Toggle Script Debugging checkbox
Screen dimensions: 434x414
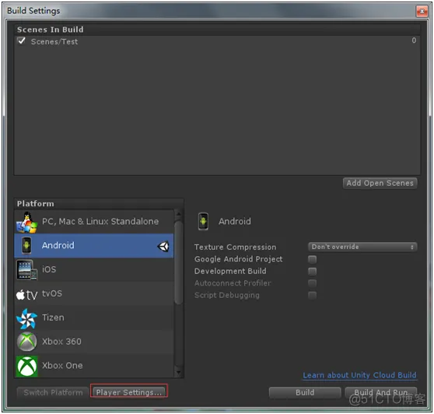click(x=313, y=296)
